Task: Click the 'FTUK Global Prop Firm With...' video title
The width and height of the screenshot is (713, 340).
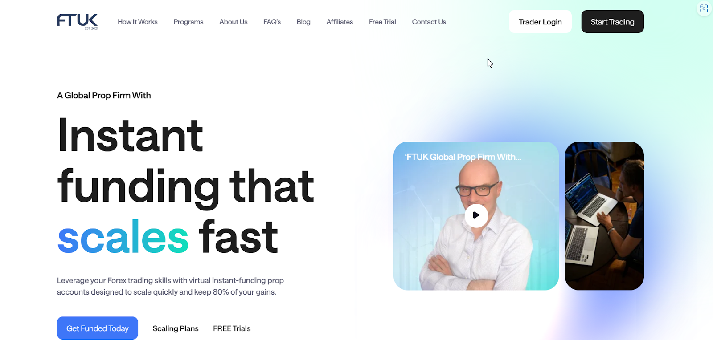Action: (463, 157)
